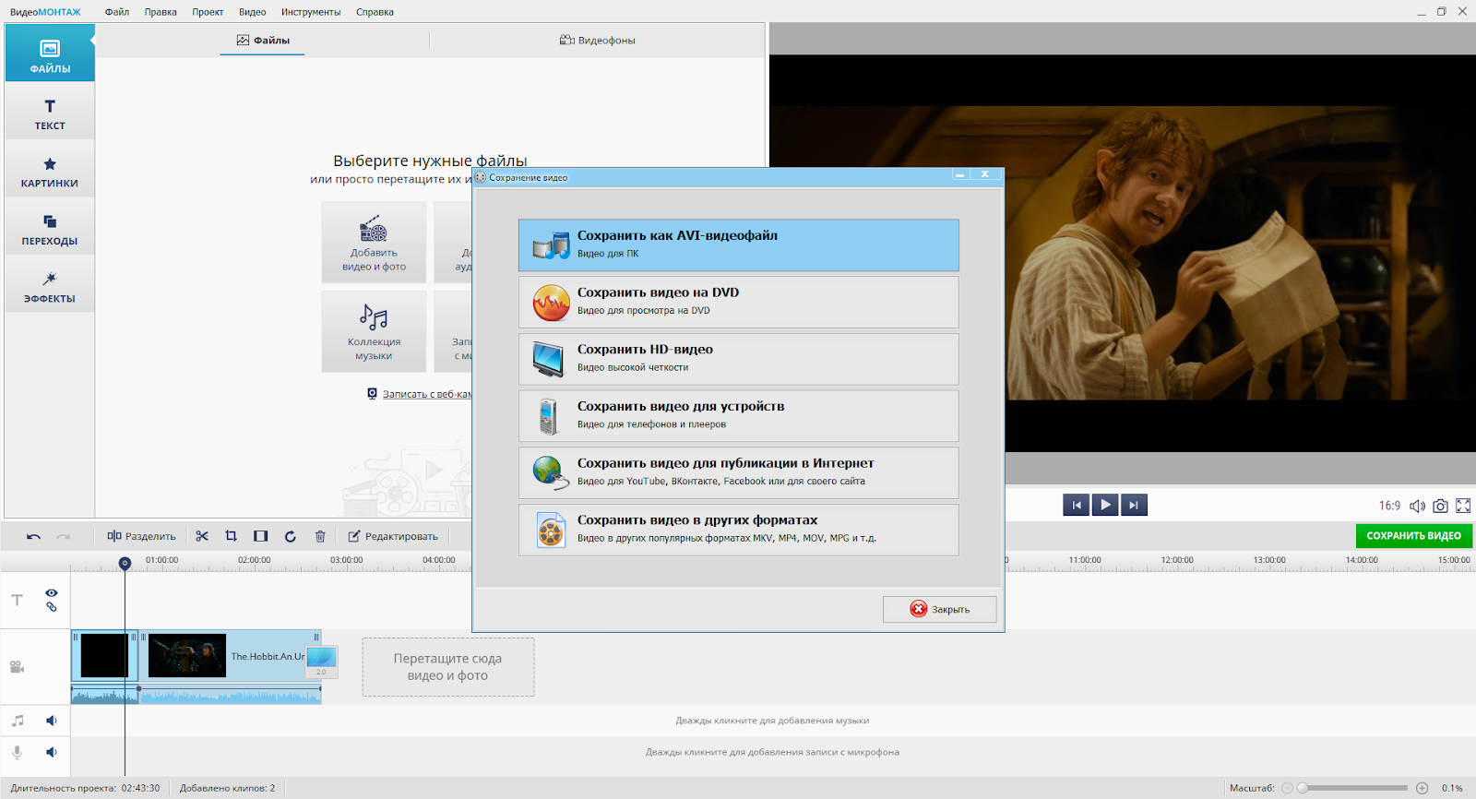The width and height of the screenshot is (1476, 799).
Task: Select the black first clip thumbnail
Action: (x=104, y=656)
